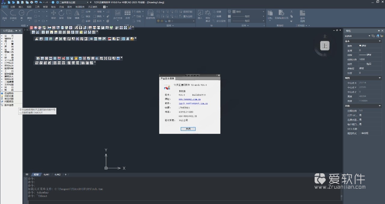This screenshot has width=385, height=204.
Task: Switch to the 布局2 layout tab
Action: [x=57, y=175]
